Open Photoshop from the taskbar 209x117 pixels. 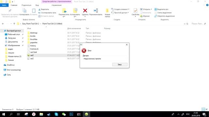[x=71, y=114]
